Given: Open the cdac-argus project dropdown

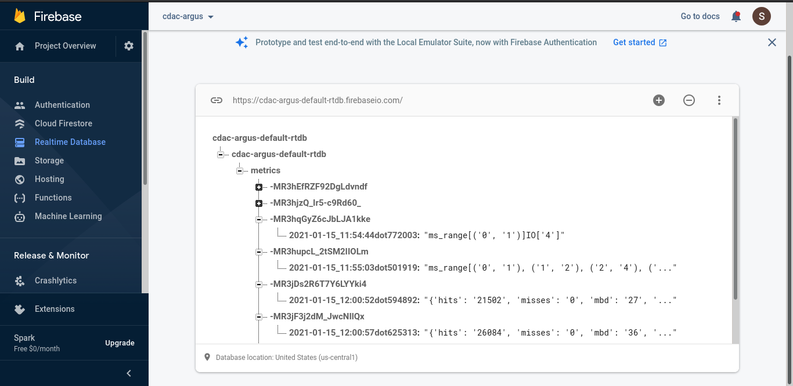Looking at the screenshot, I should click(x=188, y=16).
